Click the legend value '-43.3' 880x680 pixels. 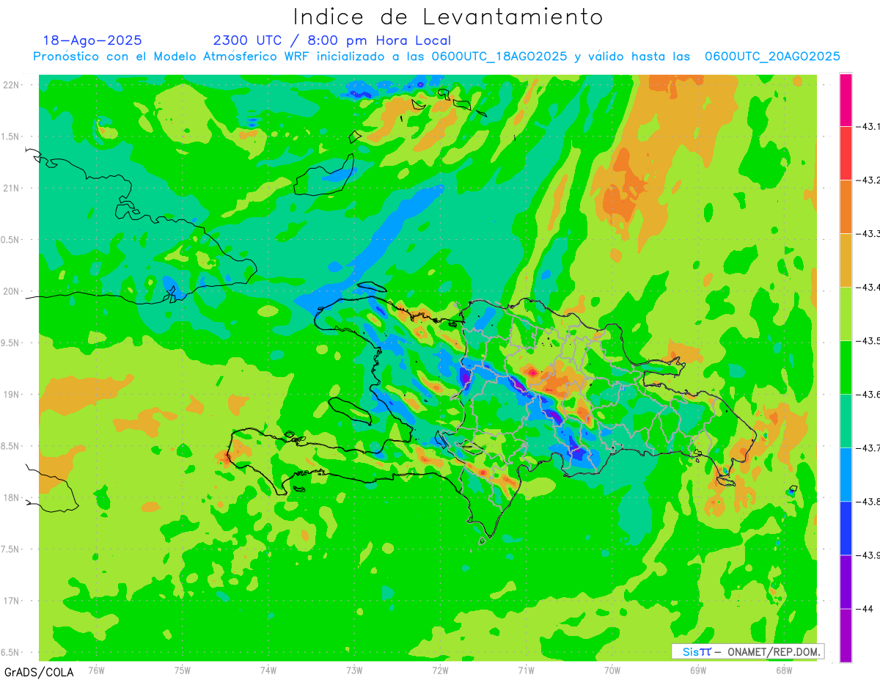[x=868, y=234]
